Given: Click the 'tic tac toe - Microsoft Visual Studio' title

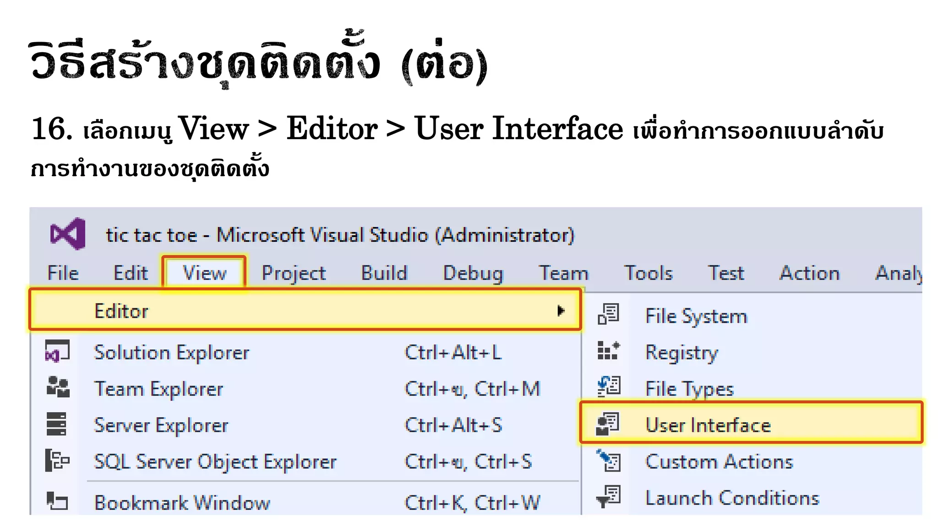Looking at the screenshot, I should coord(340,235).
